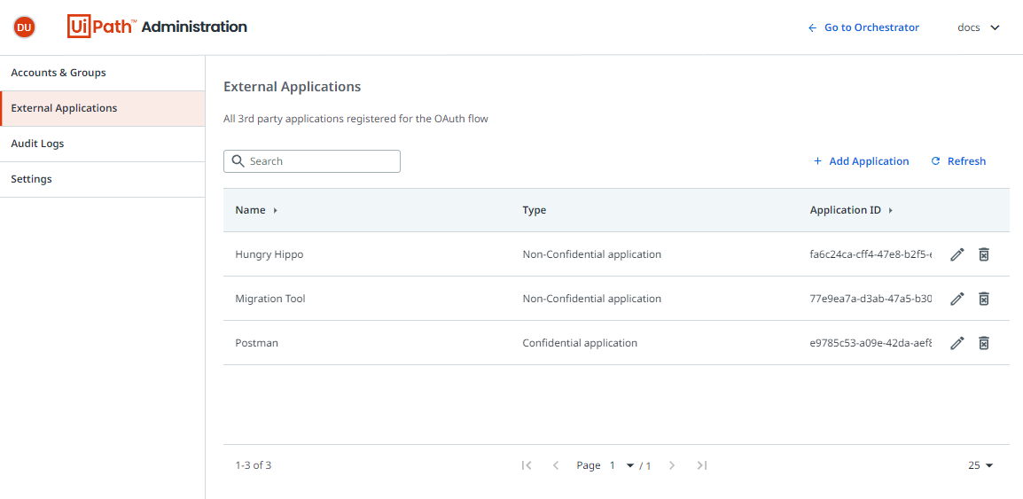Open Accounts & Groups section
Image resolution: width=1023 pixels, height=499 pixels.
(103, 73)
